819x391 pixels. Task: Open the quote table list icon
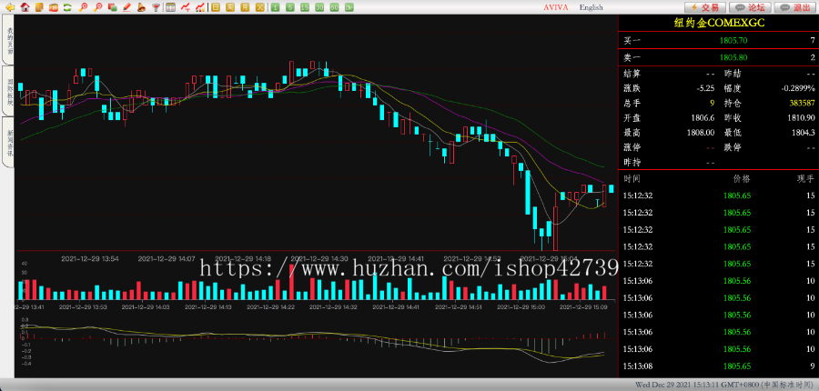click(x=170, y=7)
